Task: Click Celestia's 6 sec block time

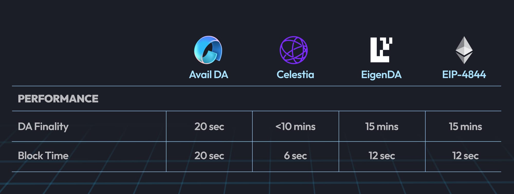Action: coord(295,156)
